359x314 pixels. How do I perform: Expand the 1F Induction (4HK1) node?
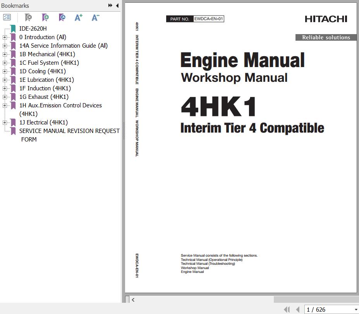[5, 88]
